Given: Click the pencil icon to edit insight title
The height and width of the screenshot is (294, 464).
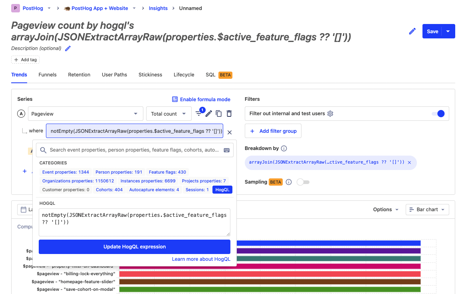Looking at the screenshot, I should 412,31.
